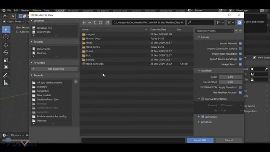Enable Manual Orientation checkbox

pyautogui.click(x=202, y=99)
